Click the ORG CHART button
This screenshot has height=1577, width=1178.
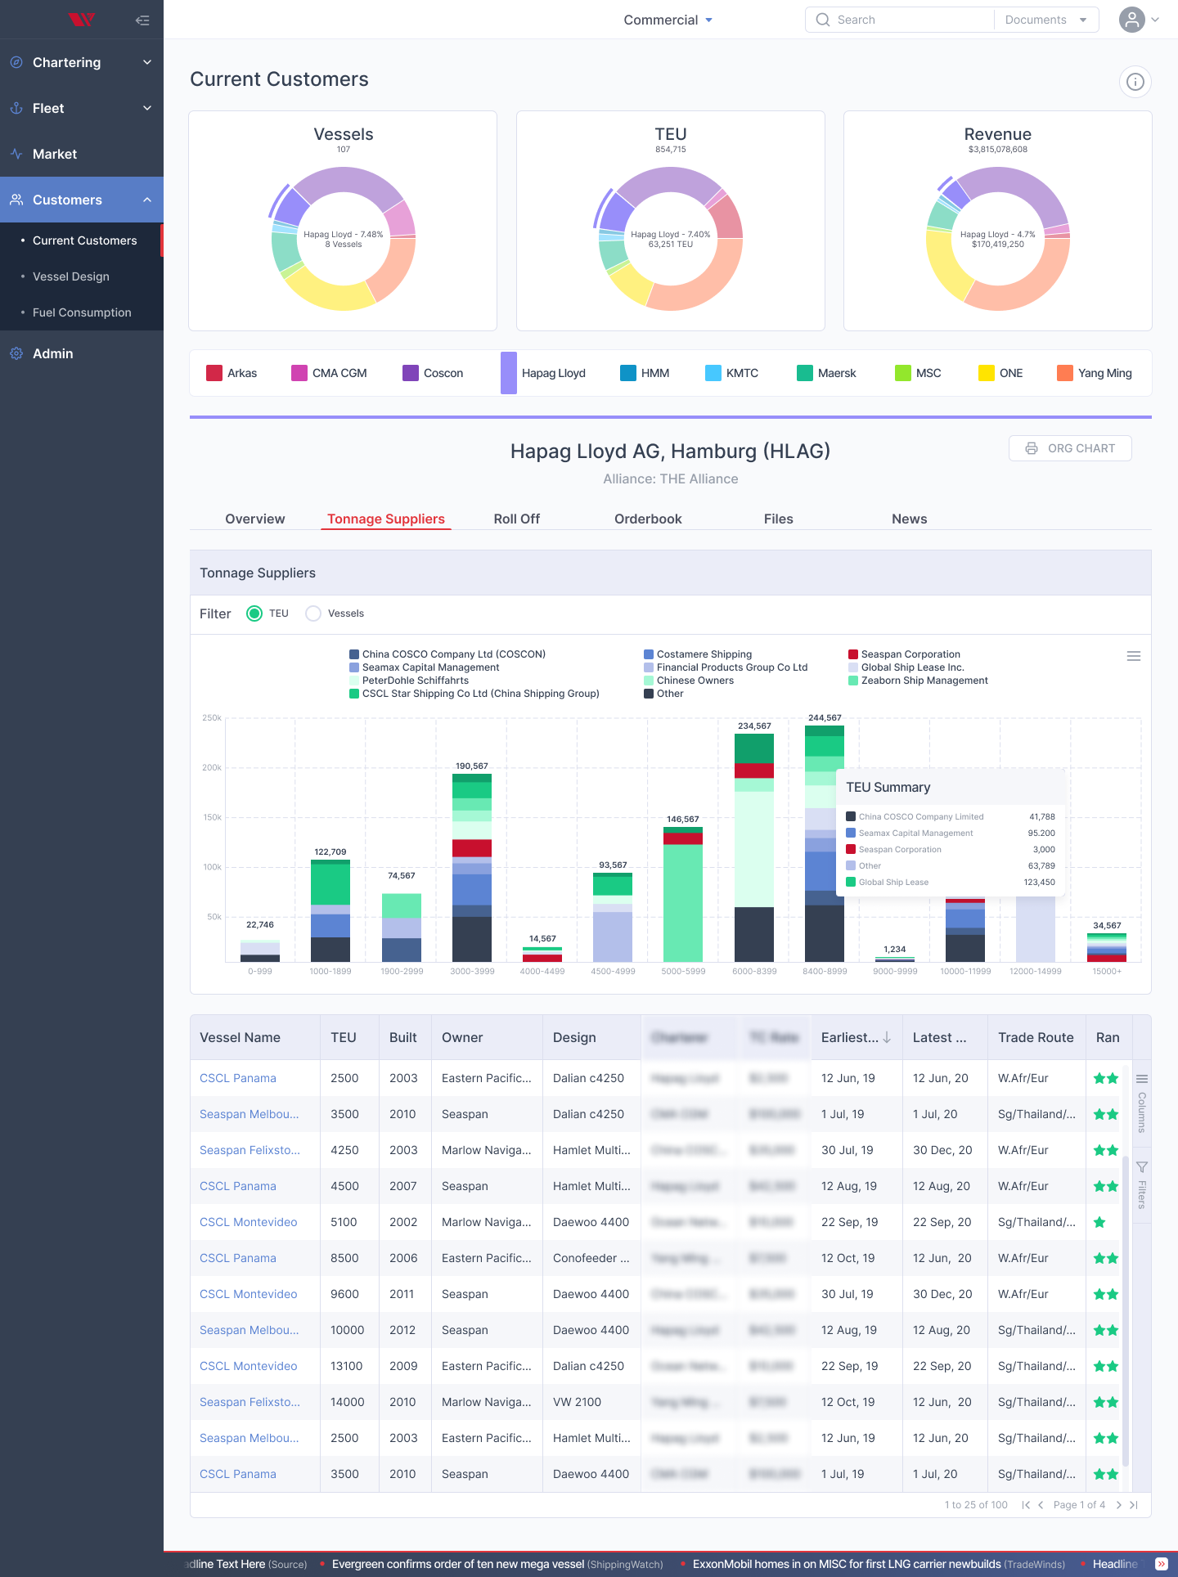(x=1070, y=448)
